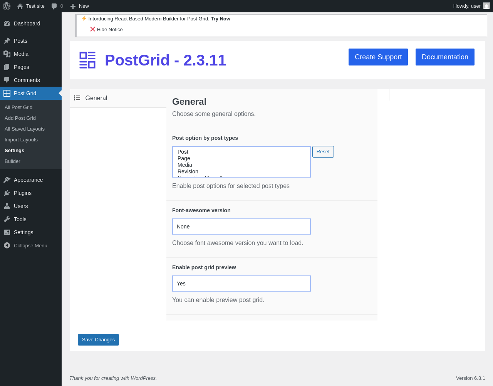Open Add Post Grid submenu

[x=31, y=118]
